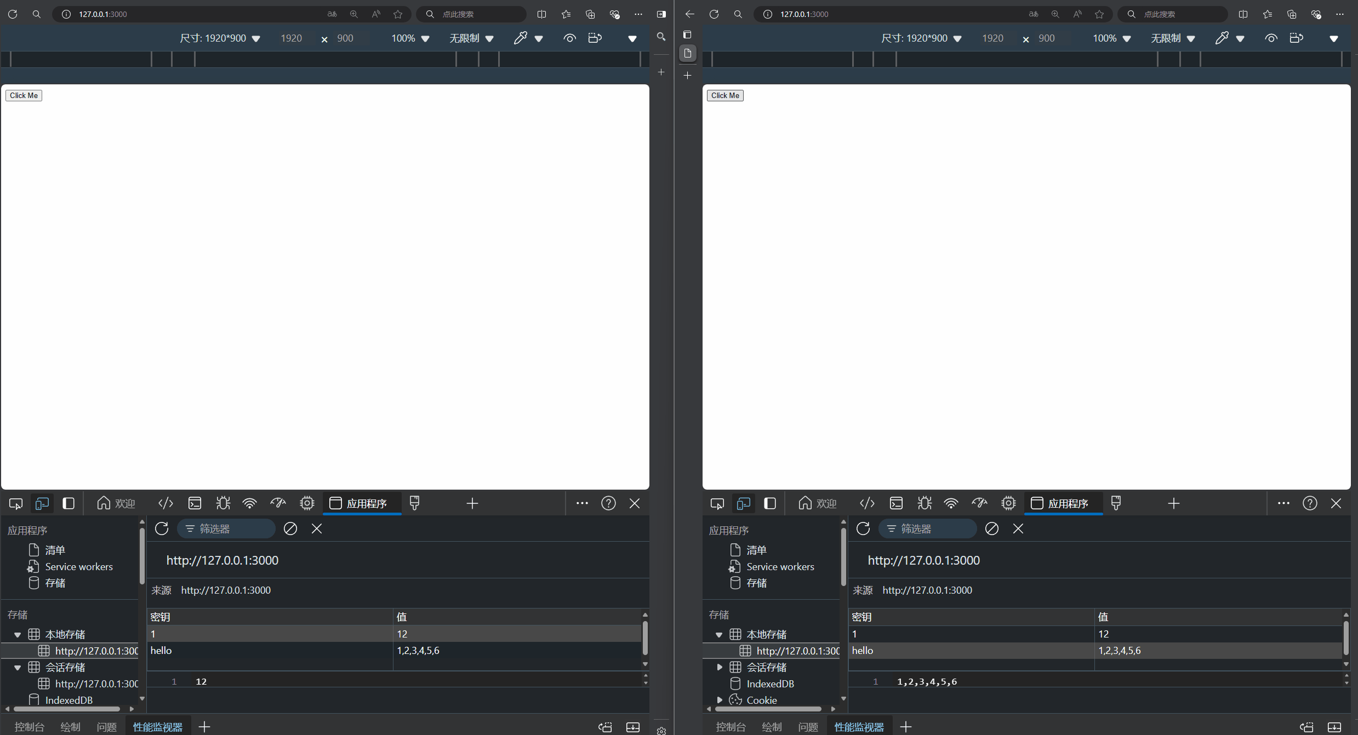This screenshot has width=1358, height=735.
Task: Click the left 筛选器 filter field
Action: pyautogui.click(x=226, y=529)
